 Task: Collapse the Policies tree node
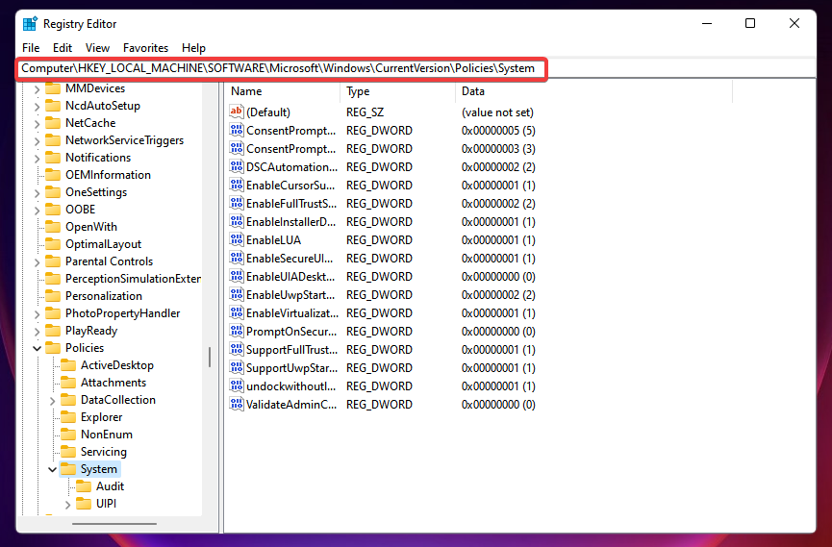click(37, 349)
